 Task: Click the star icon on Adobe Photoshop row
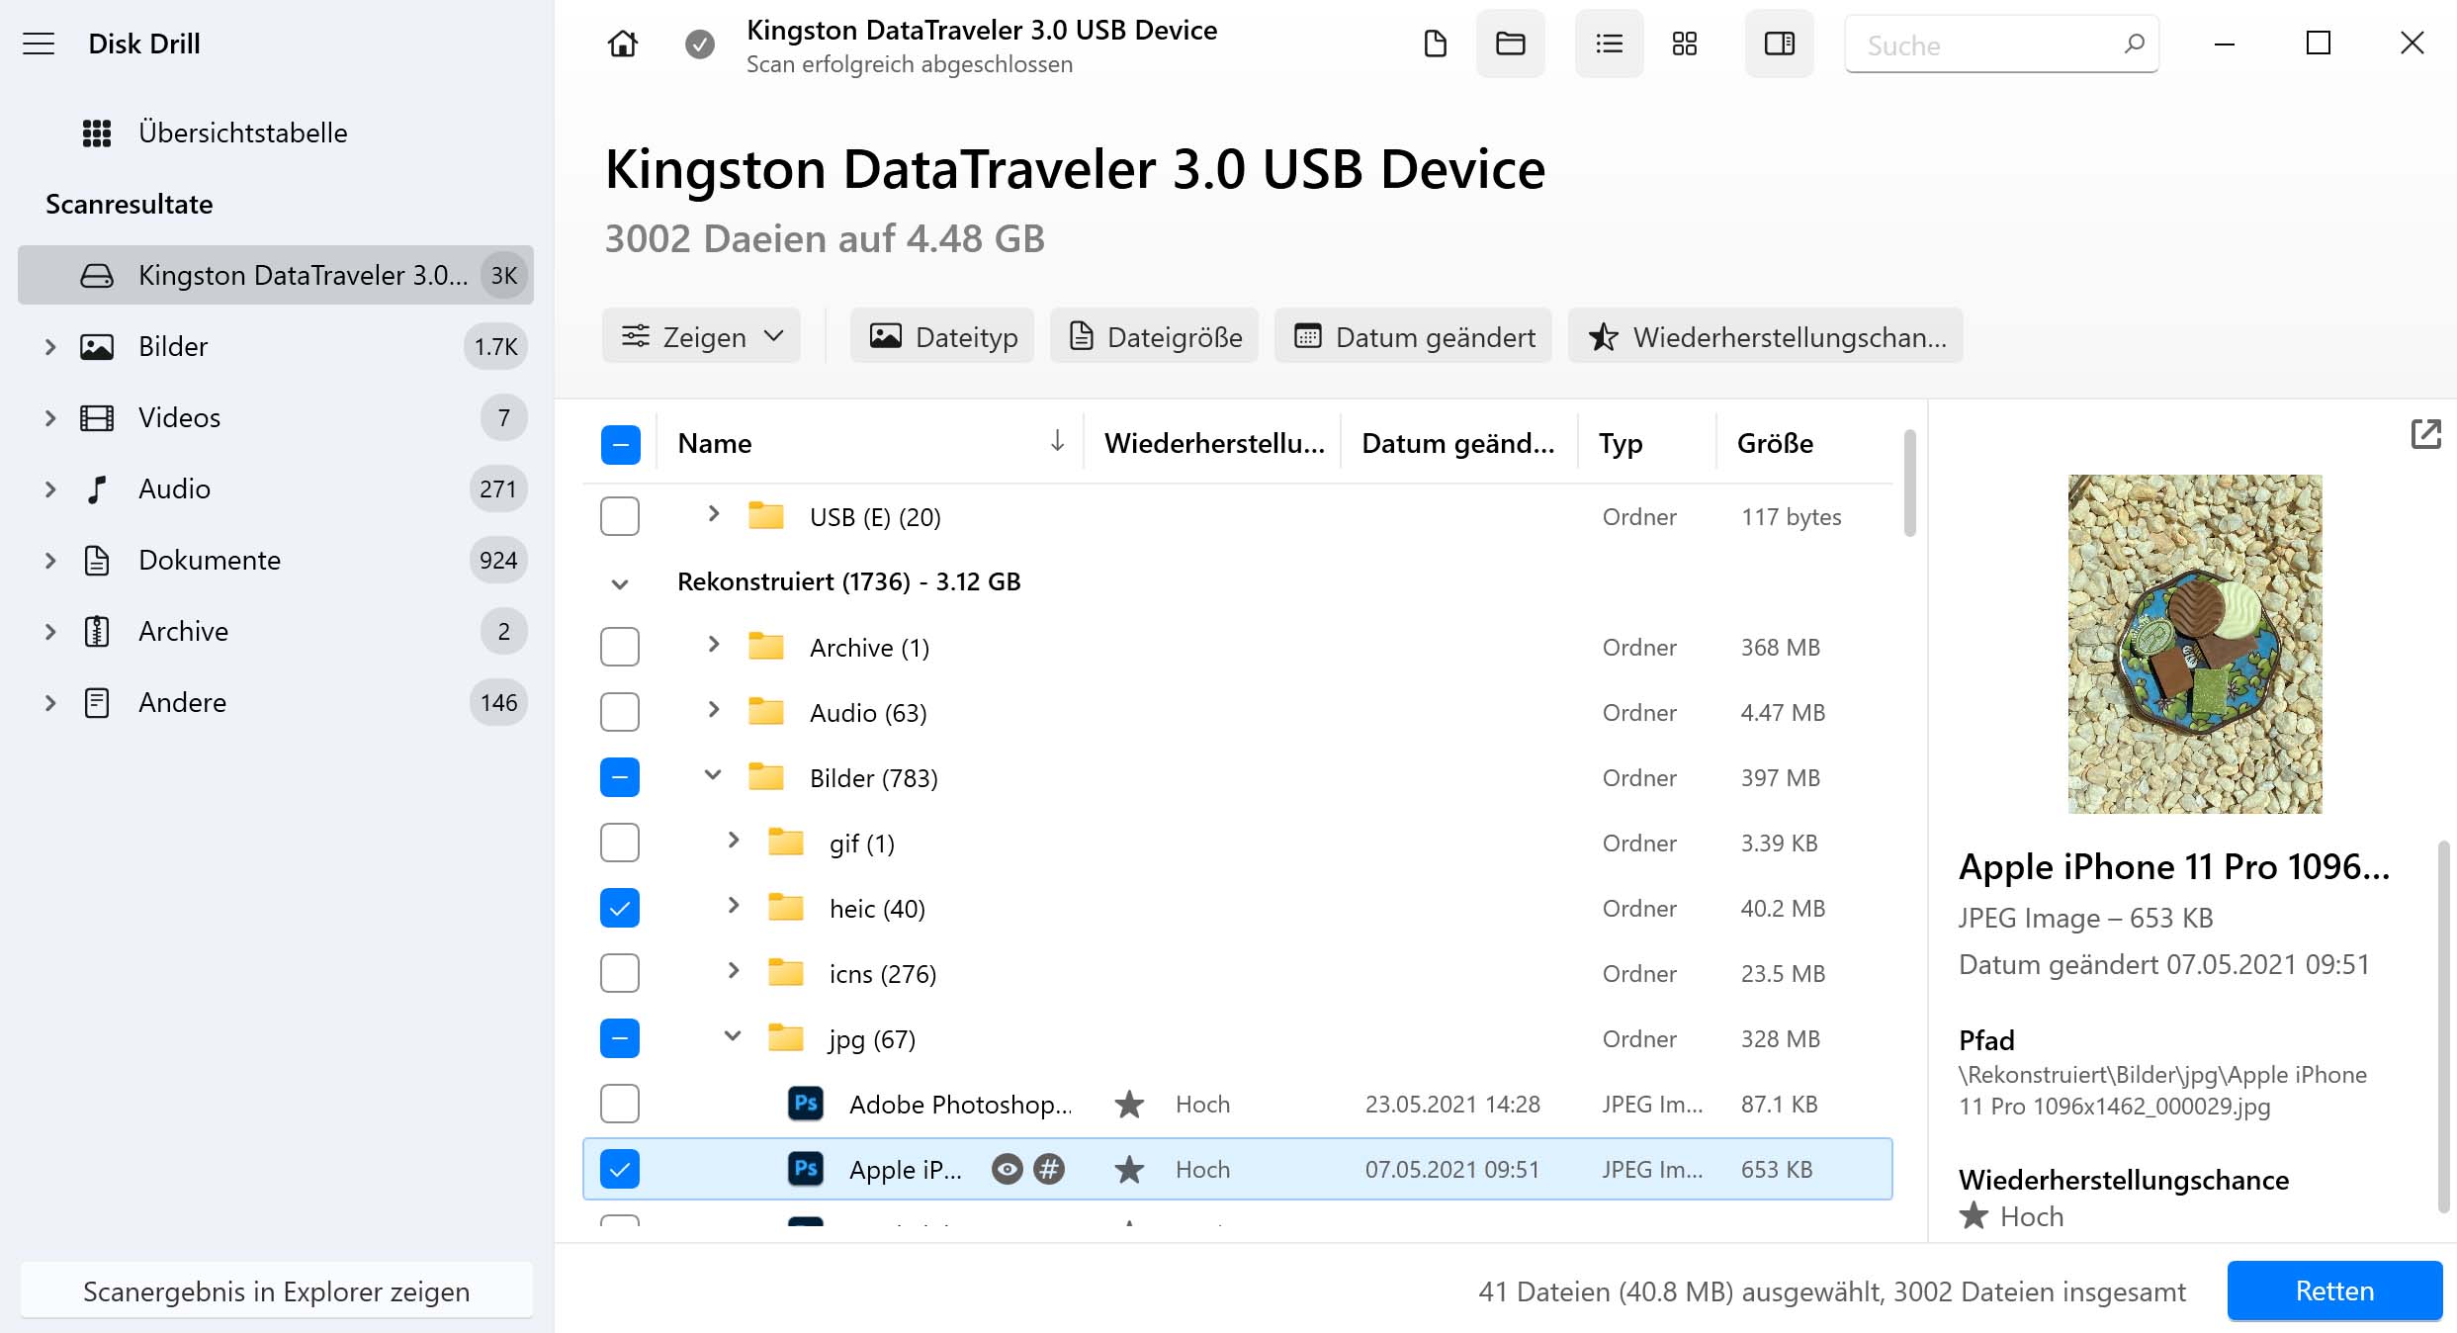1129,1105
